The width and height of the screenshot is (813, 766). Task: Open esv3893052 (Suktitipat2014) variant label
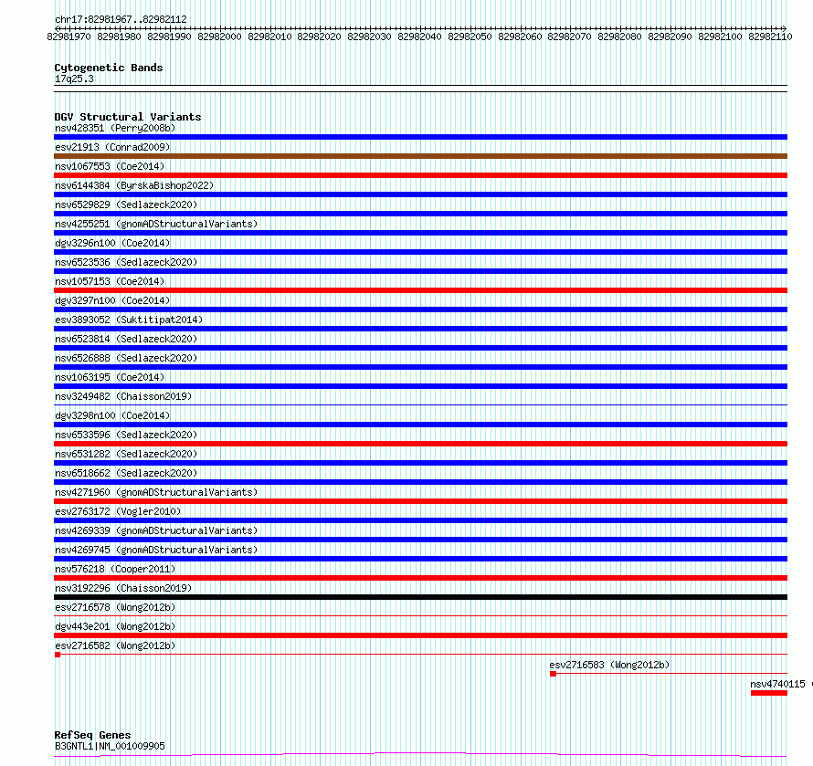pos(129,320)
